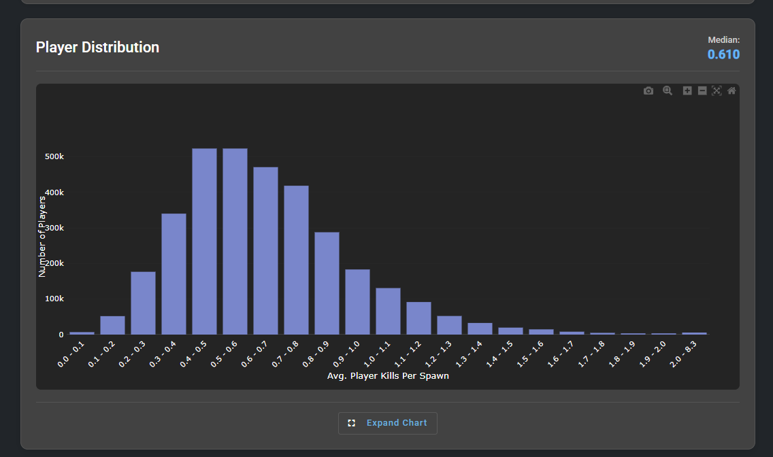Click the 0.5 - 0.6 histogram bar
The image size is (773, 457).
[235, 241]
